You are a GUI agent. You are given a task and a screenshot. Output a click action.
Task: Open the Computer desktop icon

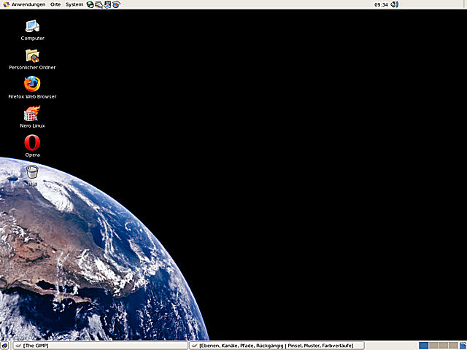(32, 27)
